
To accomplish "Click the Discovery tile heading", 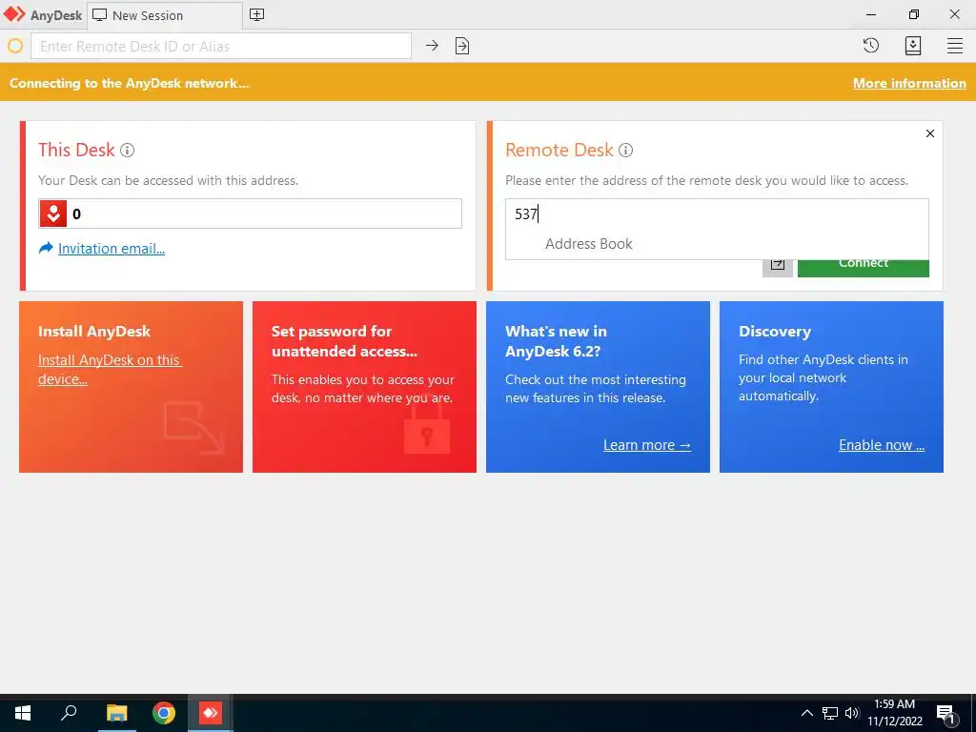I will point(775,331).
